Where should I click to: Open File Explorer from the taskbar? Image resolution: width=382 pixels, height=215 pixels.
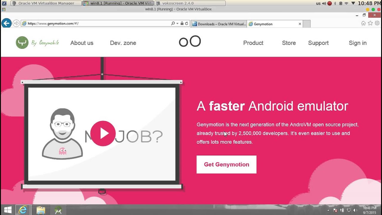(41, 210)
